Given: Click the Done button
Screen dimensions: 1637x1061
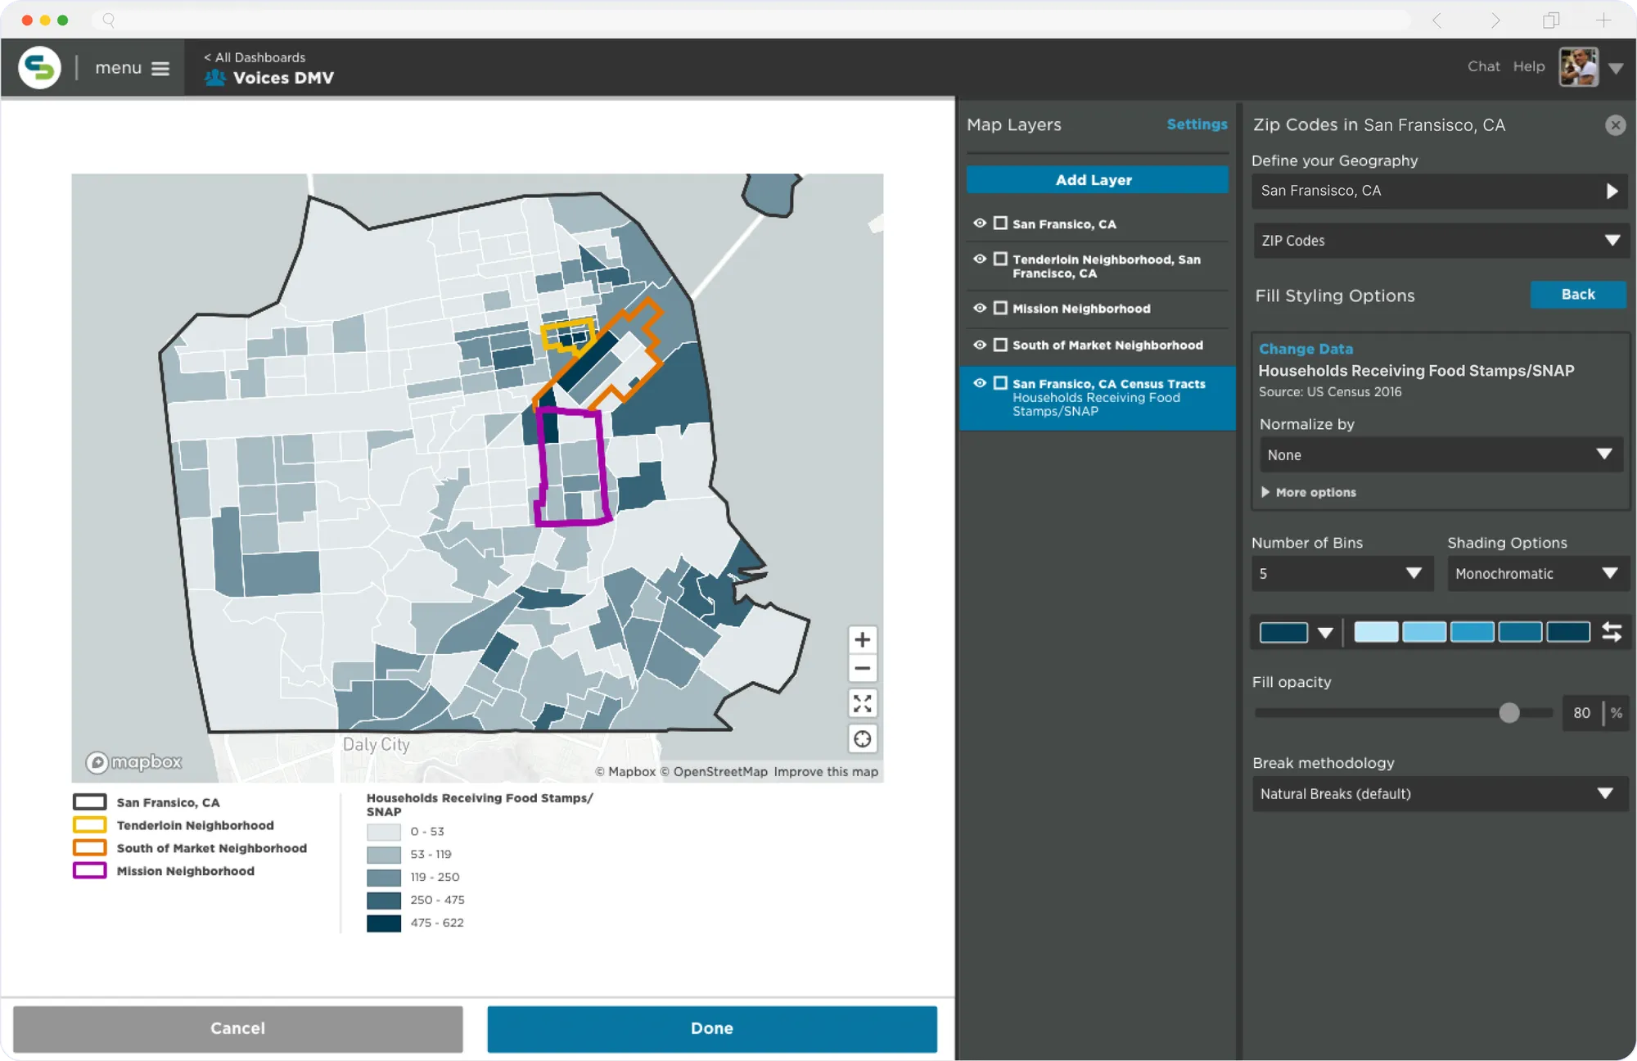Looking at the screenshot, I should click(x=711, y=1028).
